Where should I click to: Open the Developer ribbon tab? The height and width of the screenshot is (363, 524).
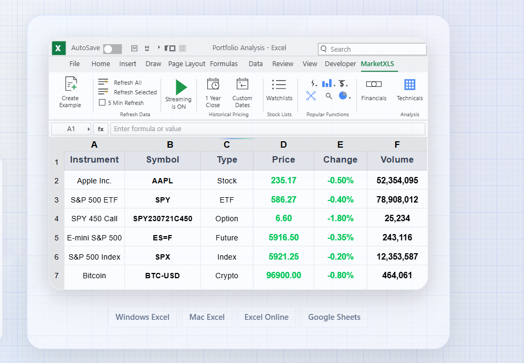[340, 64]
